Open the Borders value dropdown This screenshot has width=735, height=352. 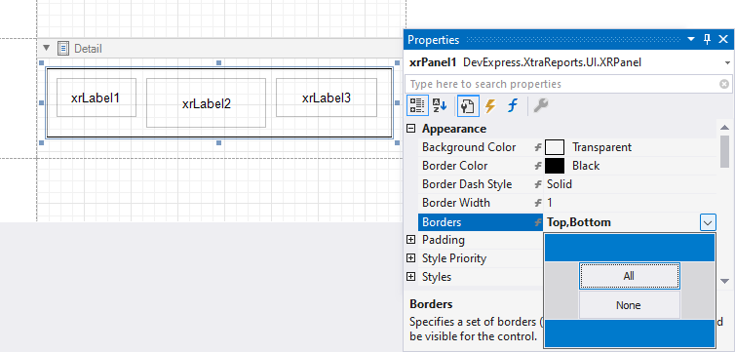tap(708, 222)
